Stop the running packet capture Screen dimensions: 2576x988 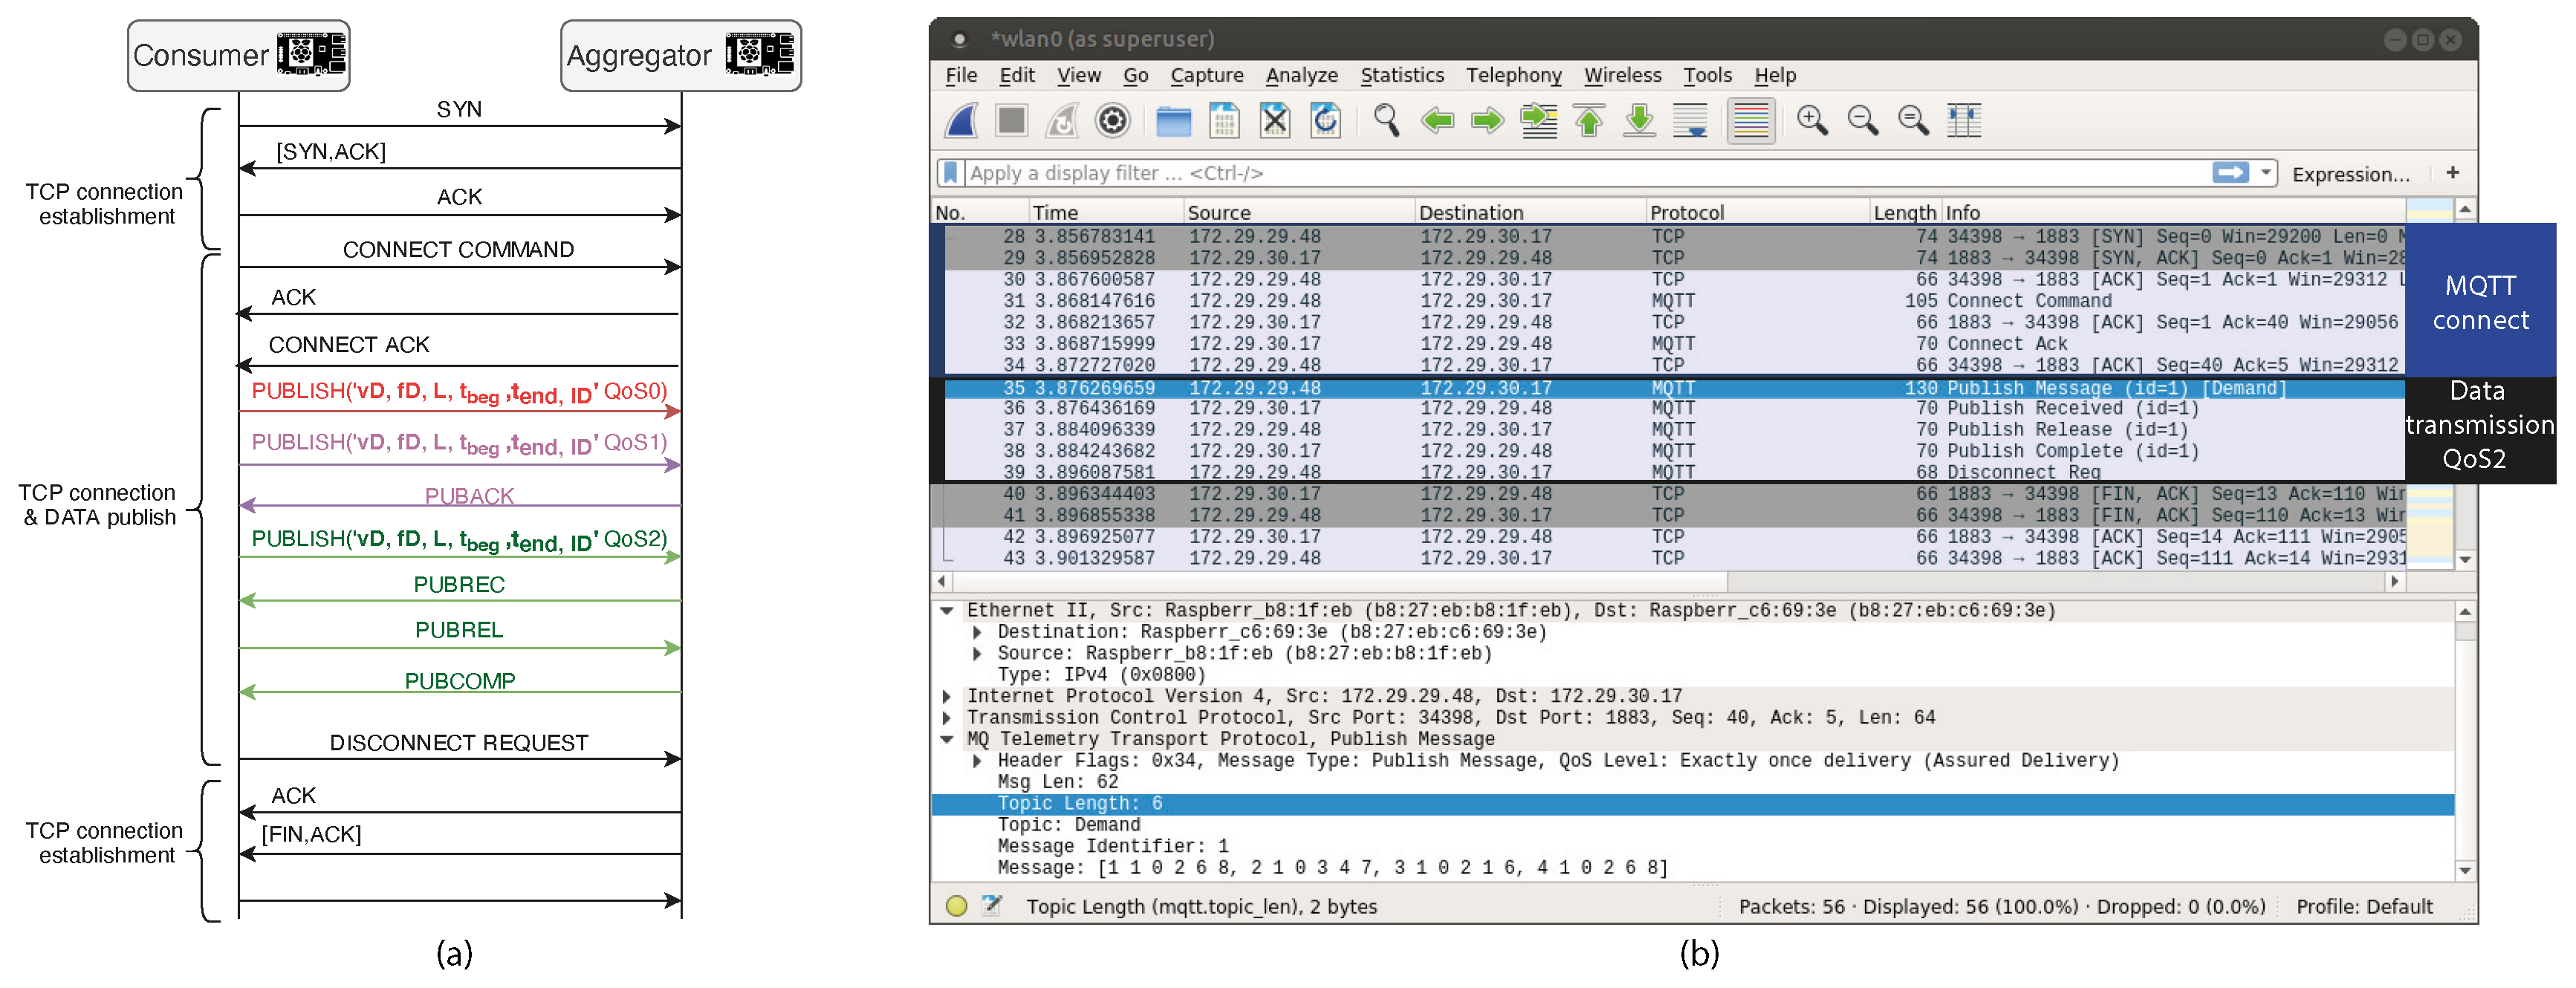[x=1011, y=121]
